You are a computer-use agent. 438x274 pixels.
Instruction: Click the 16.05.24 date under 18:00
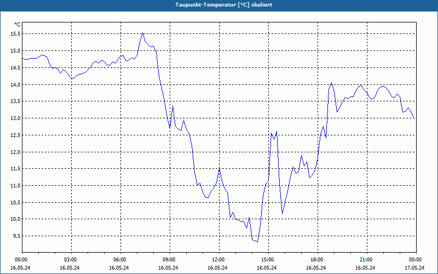[x=316, y=267]
